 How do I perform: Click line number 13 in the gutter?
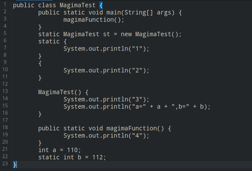5,91
